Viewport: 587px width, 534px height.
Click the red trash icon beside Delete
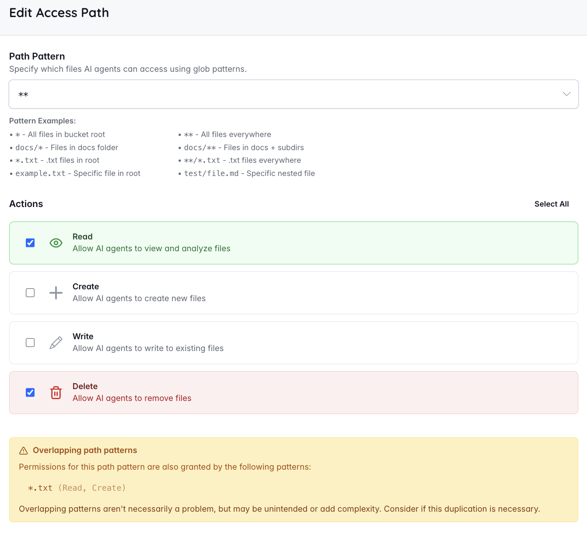56,393
